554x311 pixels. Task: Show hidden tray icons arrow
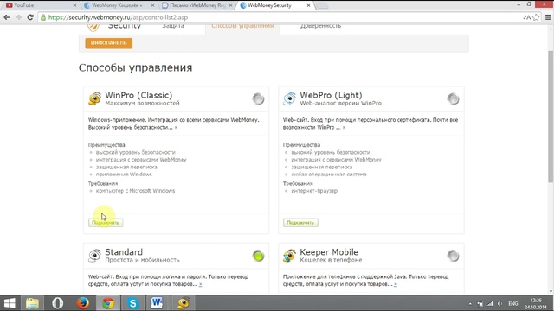point(470,303)
